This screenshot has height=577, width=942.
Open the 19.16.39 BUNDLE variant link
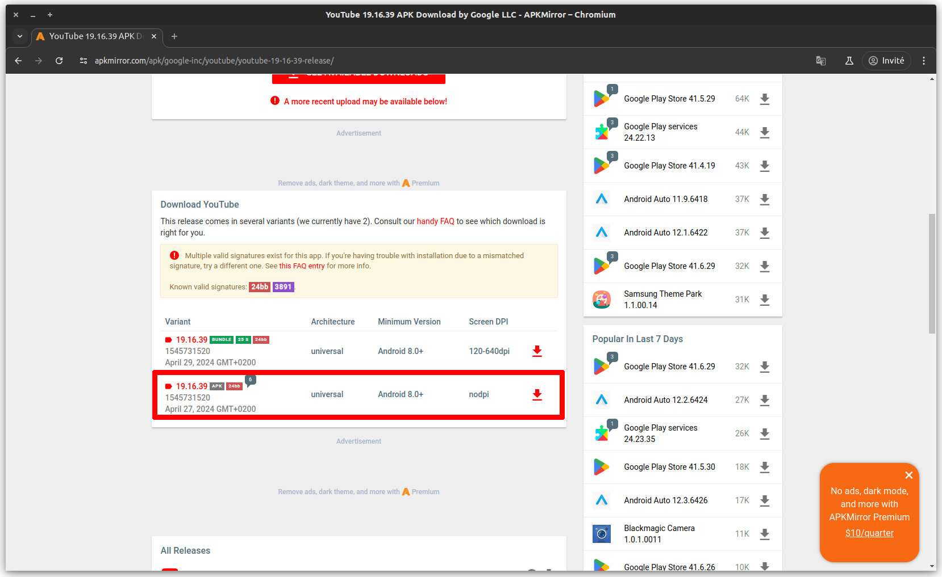(191, 340)
